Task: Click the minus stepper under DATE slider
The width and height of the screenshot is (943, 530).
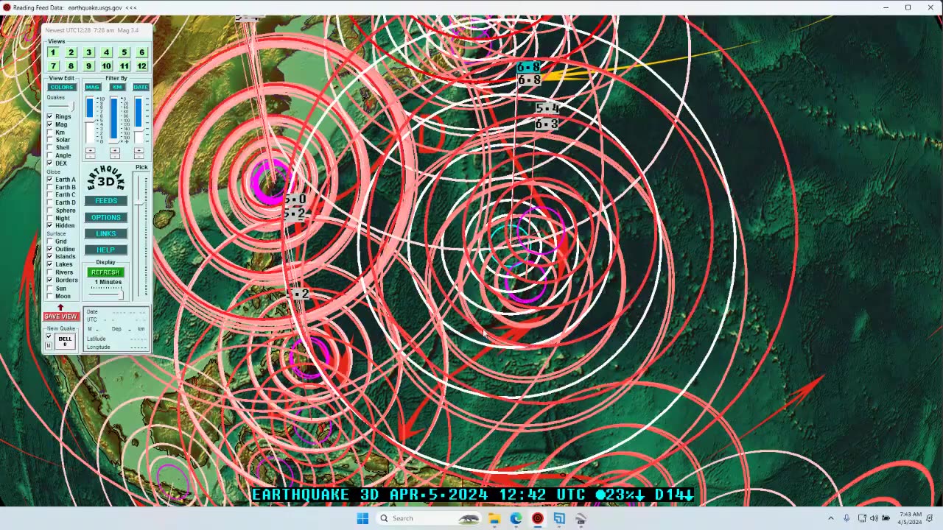Action: point(139,156)
